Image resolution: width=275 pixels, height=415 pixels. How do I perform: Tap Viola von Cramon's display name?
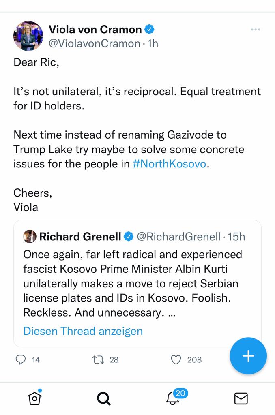click(95, 29)
